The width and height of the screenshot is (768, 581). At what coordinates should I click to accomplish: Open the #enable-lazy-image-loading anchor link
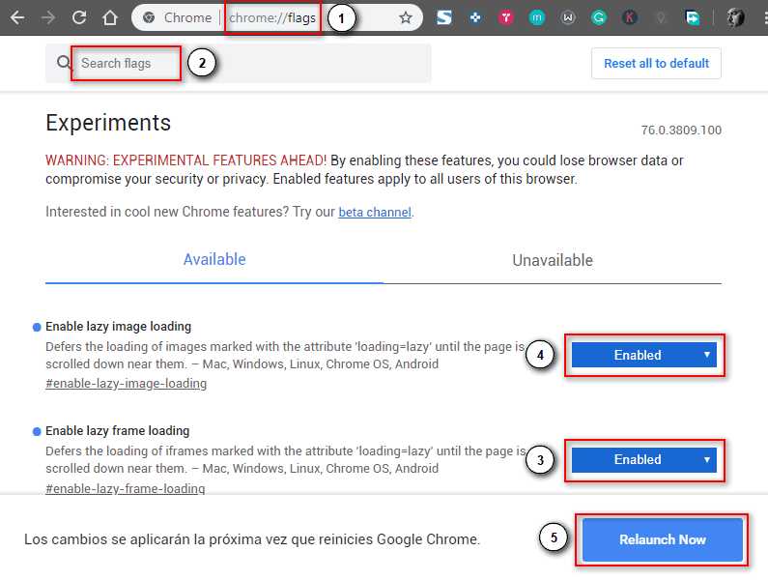[x=126, y=384]
